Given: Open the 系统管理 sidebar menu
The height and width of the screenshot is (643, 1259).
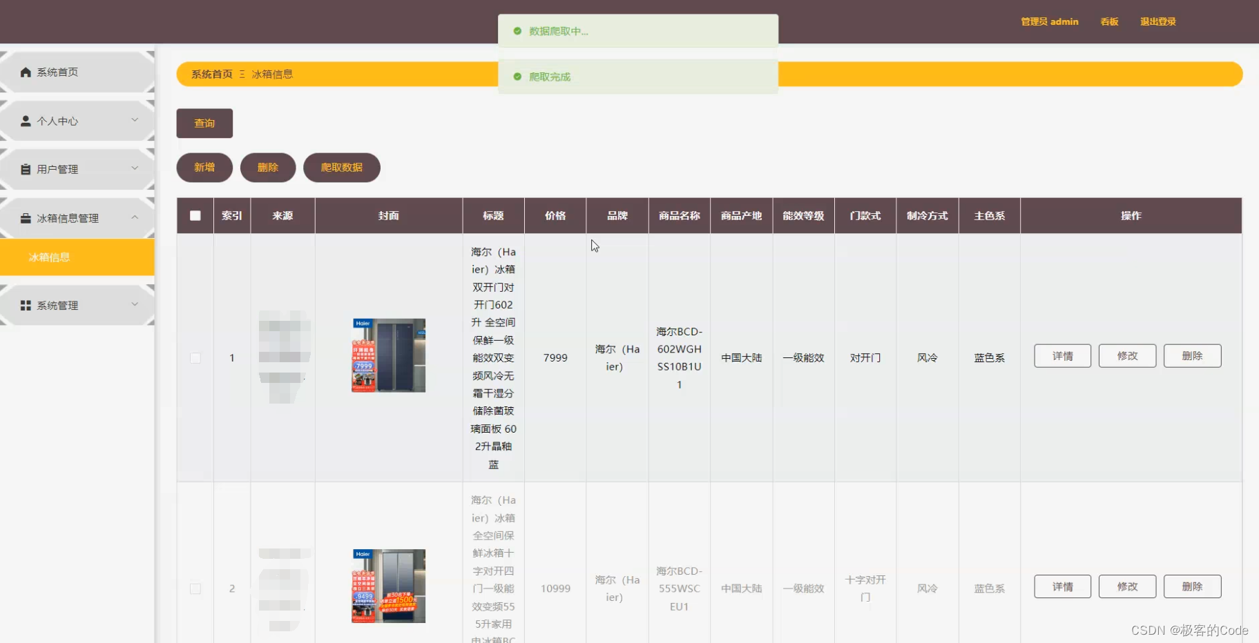Looking at the screenshot, I should [x=77, y=305].
